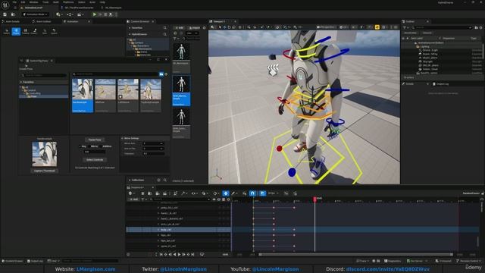Viewport: 485px width, 273px height.
Task: Open the Animation Mode dropdown
Action: [36, 14]
